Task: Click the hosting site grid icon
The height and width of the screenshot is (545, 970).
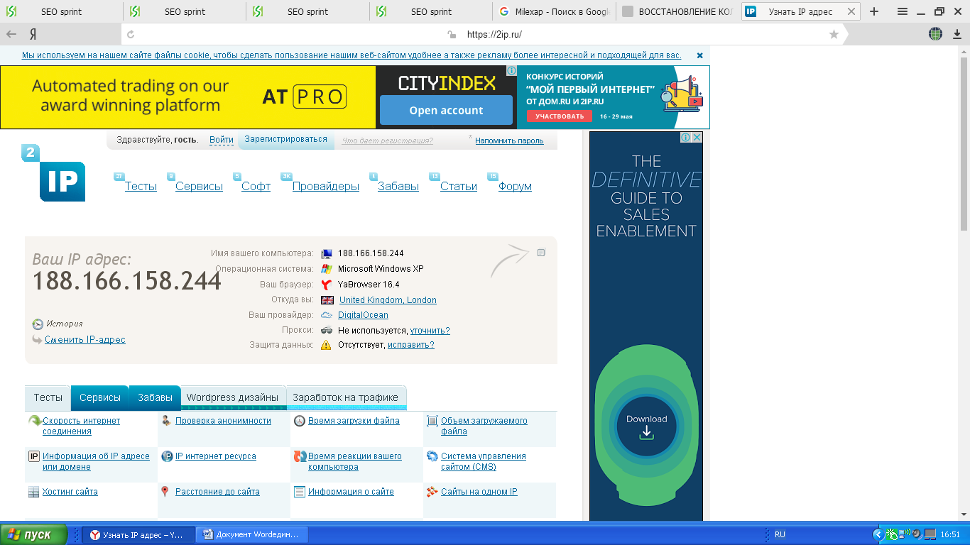Action: click(34, 492)
